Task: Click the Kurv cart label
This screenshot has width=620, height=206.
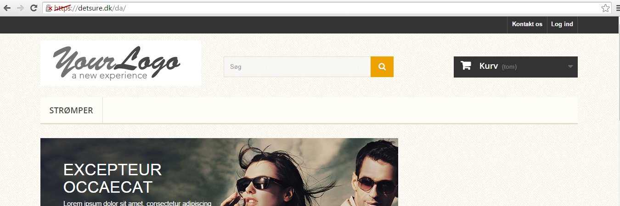Action: pos(488,66)
